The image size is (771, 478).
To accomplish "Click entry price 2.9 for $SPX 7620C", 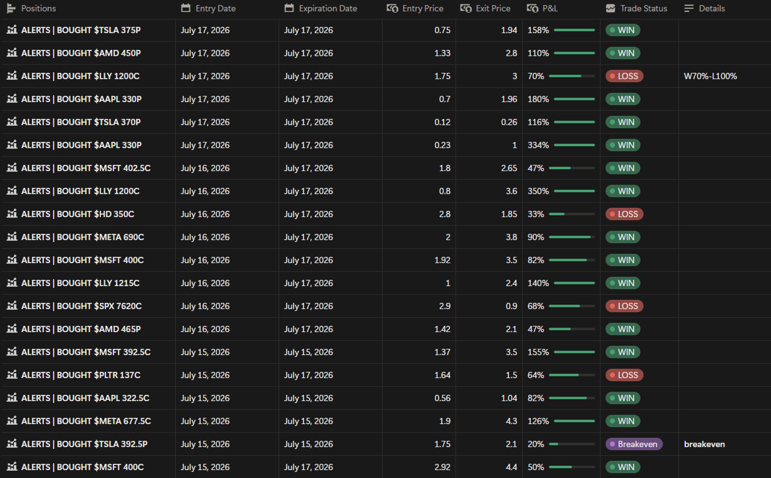I will 445,306.
